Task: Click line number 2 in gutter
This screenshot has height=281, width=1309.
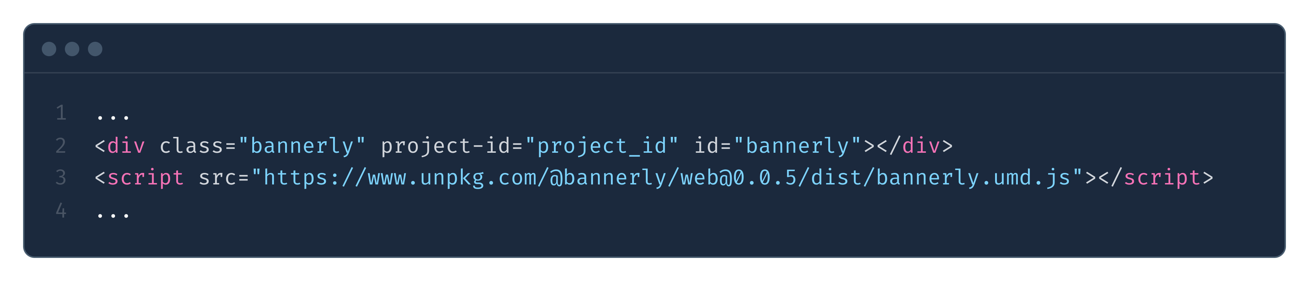Action: click(61, 145)
